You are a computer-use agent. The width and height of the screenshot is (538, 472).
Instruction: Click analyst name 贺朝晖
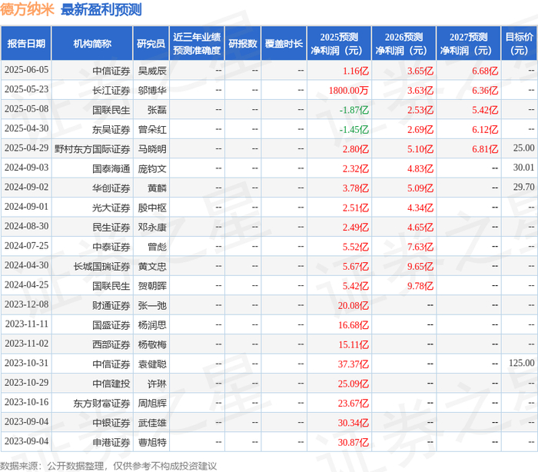pos(152,286)
